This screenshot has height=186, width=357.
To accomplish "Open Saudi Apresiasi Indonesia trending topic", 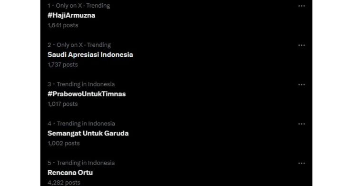I will (90, 55).
